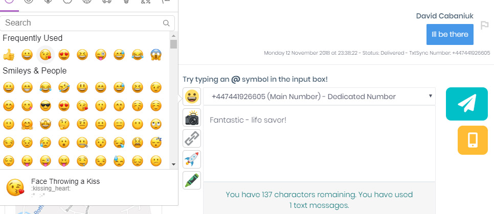This screenshot has width=494, height=214.
Task: Click in the Fantastic - life saver! message box
Action: (x=319, y=144)
